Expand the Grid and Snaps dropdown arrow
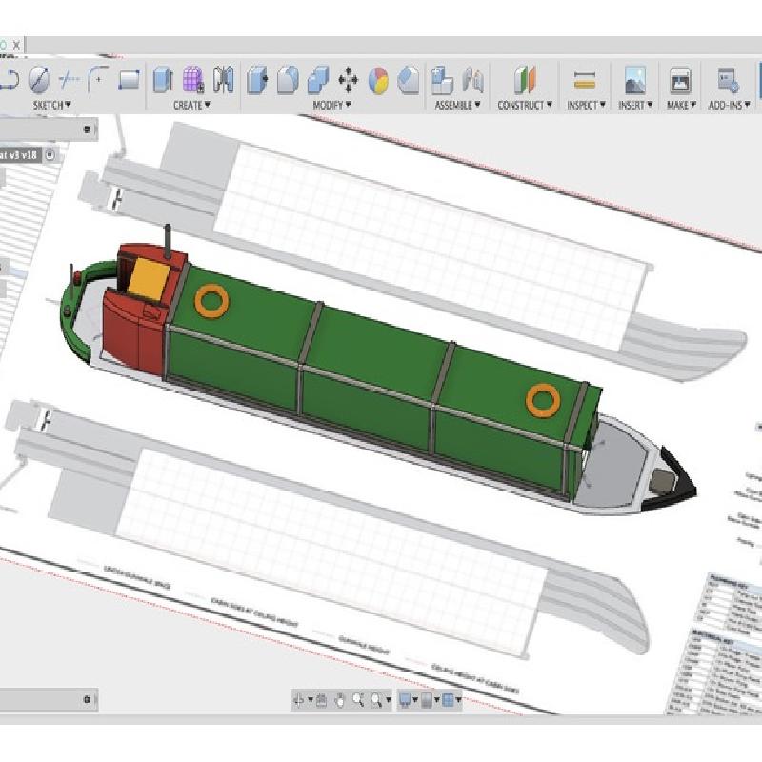The width and height of the screenshot is (762, 762). [x=437, y=700]
